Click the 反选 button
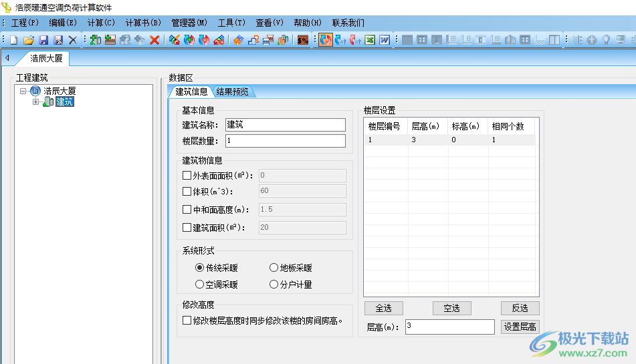Viewport: 636px width, 364px height. 520,308
